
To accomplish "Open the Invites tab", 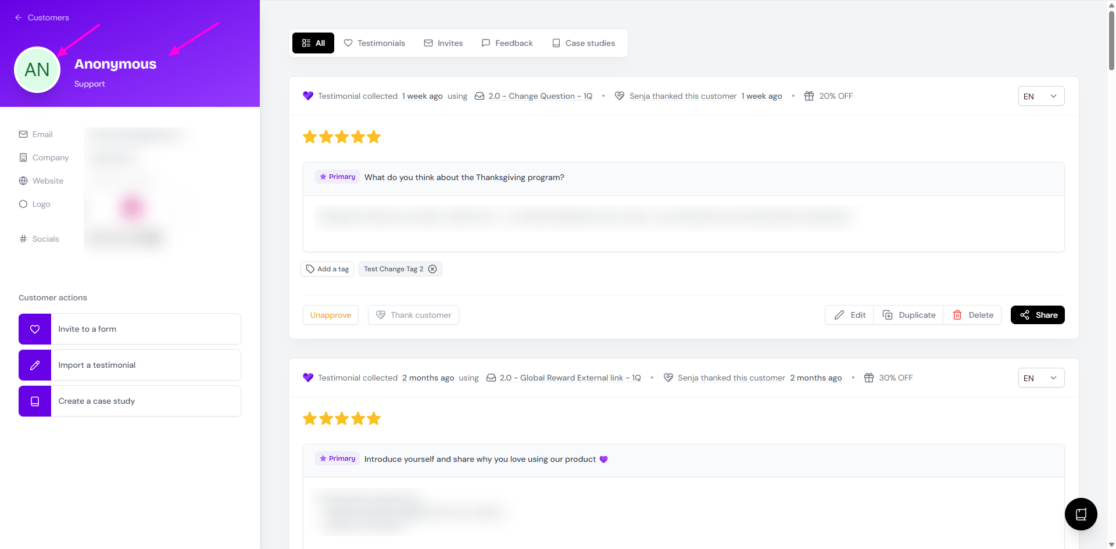I will tap(443, 43).
